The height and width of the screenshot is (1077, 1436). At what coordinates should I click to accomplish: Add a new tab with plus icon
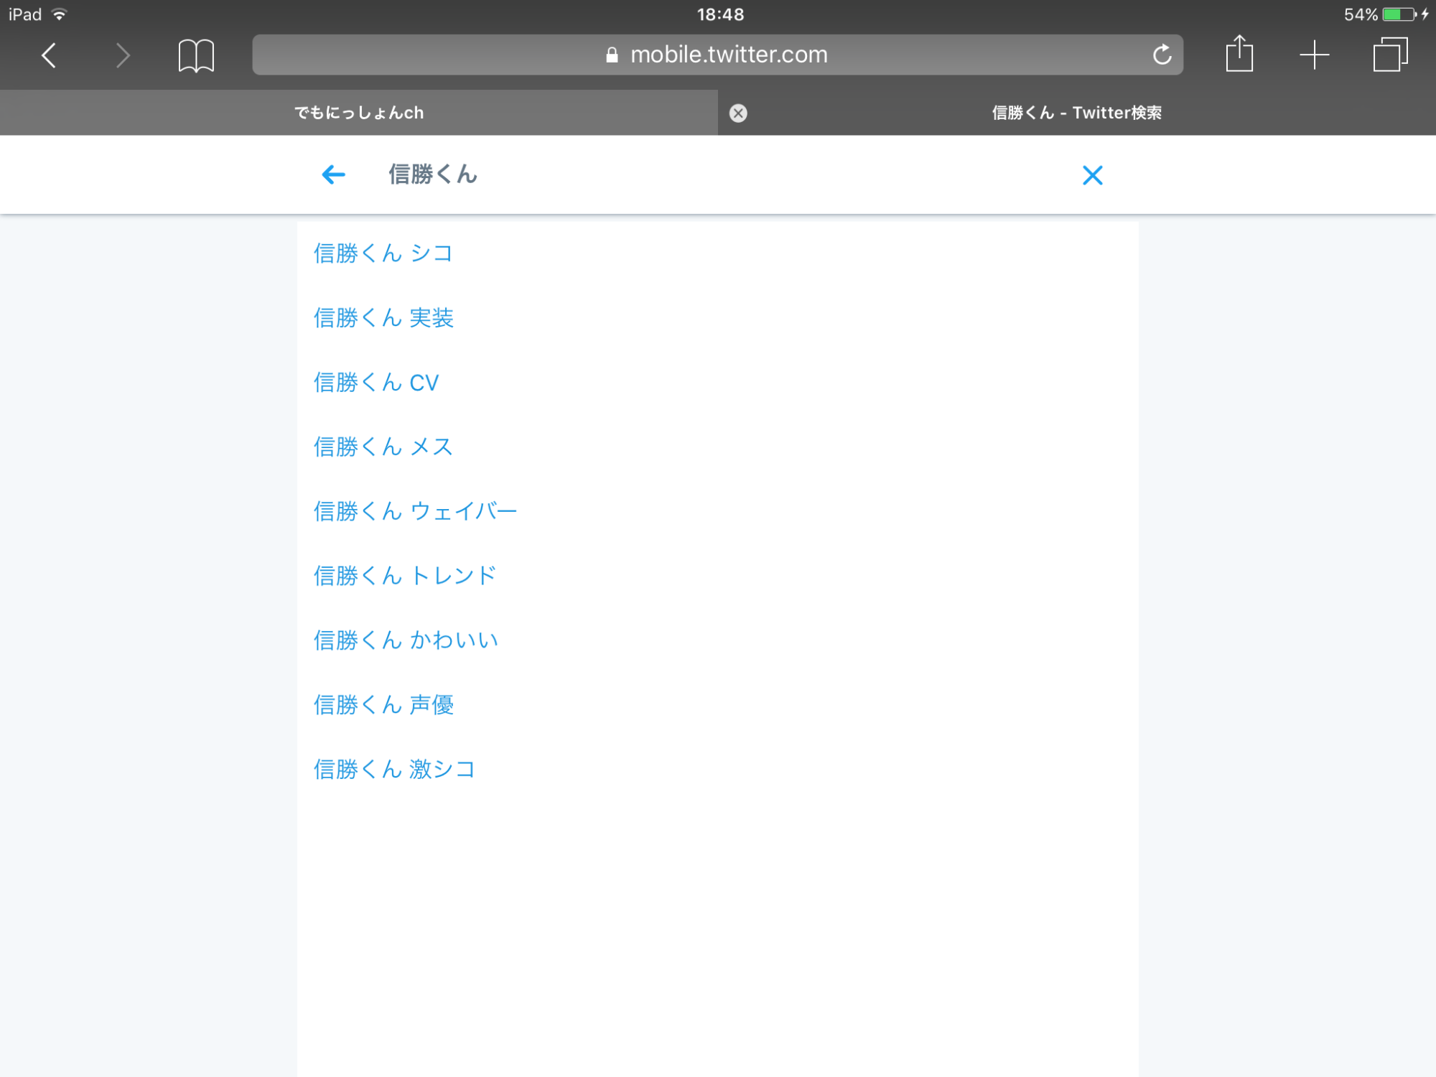(1314, 55)
